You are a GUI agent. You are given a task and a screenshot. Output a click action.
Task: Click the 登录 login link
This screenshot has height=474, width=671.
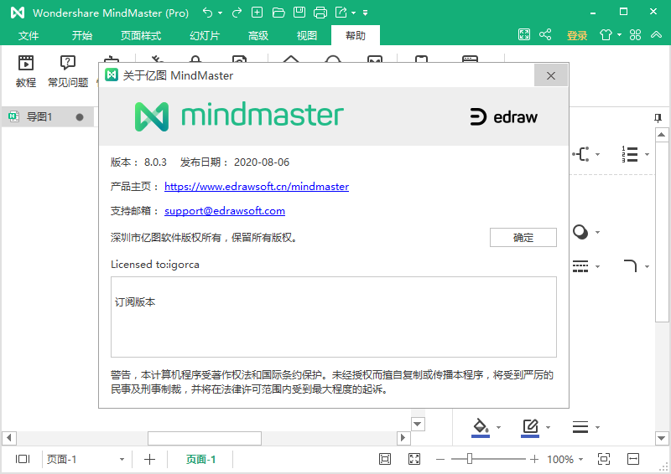coord(577,35)
